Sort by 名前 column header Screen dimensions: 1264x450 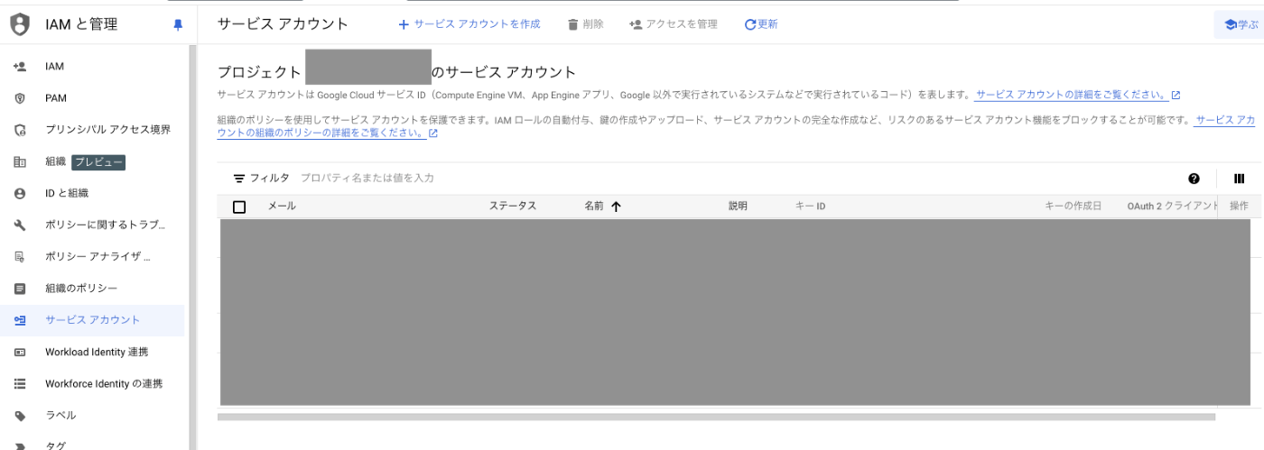(x=594, y=207)
